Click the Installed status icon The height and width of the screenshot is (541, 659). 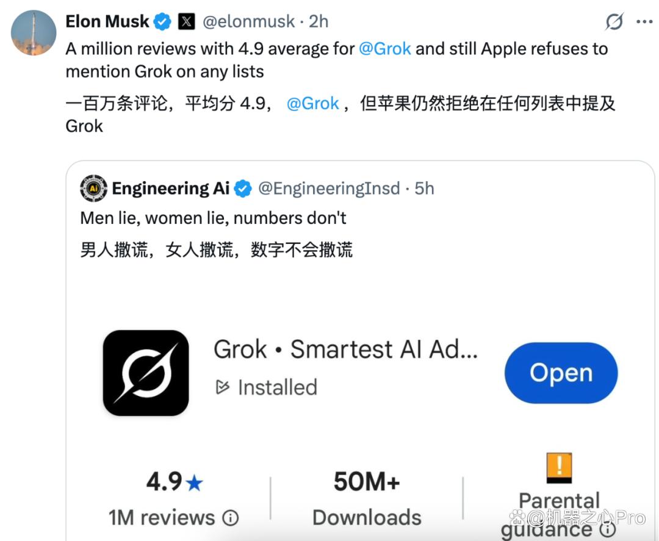[222, 387]
